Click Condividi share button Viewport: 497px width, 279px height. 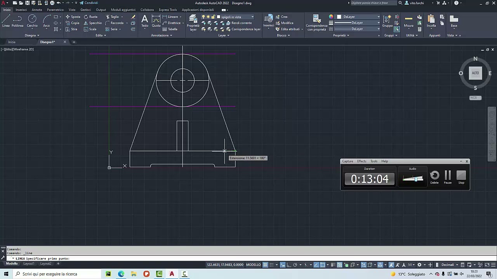click(x=89, y=3)
